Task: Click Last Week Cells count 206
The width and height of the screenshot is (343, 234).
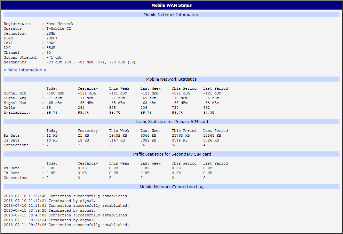Action: (x=144, y=108)
